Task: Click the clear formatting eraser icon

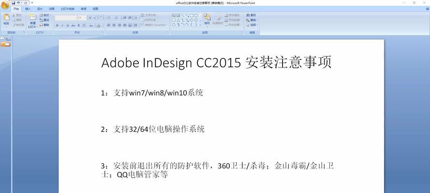Action: [101, 18]
